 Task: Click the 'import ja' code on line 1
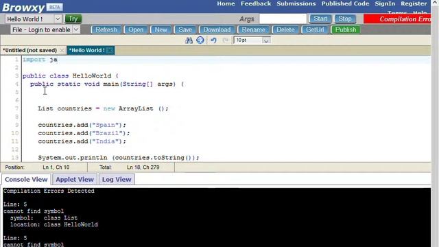40,60
